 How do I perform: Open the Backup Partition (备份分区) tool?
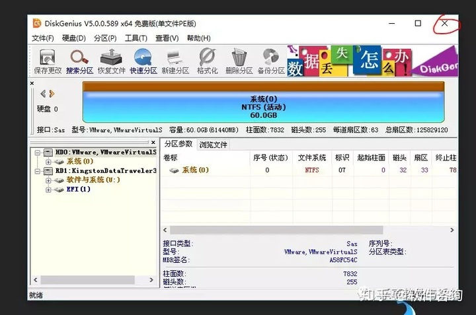(271, 62)
